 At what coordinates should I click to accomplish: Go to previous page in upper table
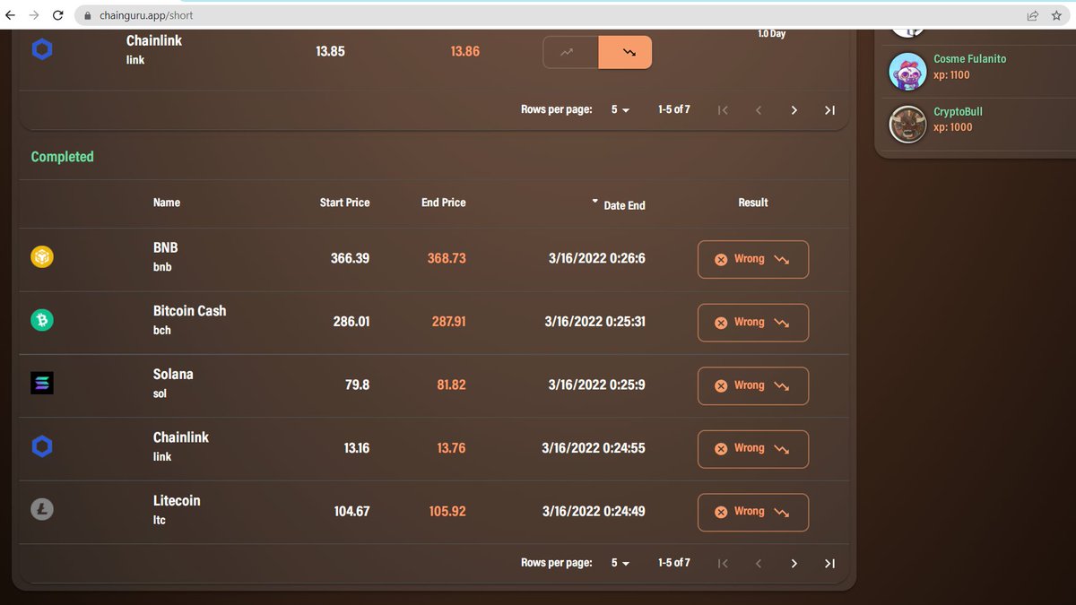click(x=759, y=110)
